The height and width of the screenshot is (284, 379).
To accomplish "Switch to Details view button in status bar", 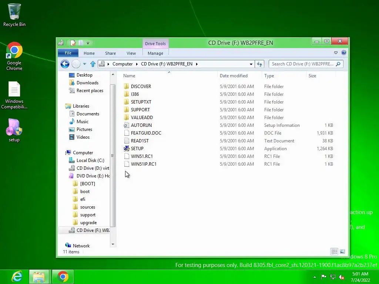I will 334,251.
